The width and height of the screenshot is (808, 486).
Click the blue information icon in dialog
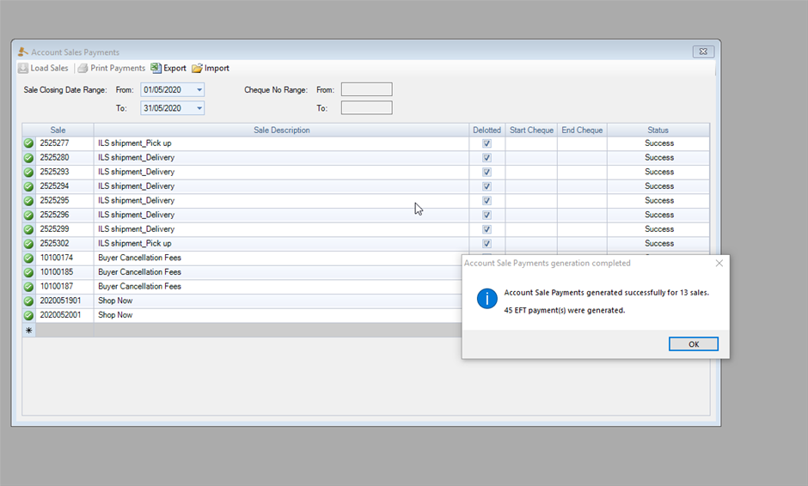487,299
